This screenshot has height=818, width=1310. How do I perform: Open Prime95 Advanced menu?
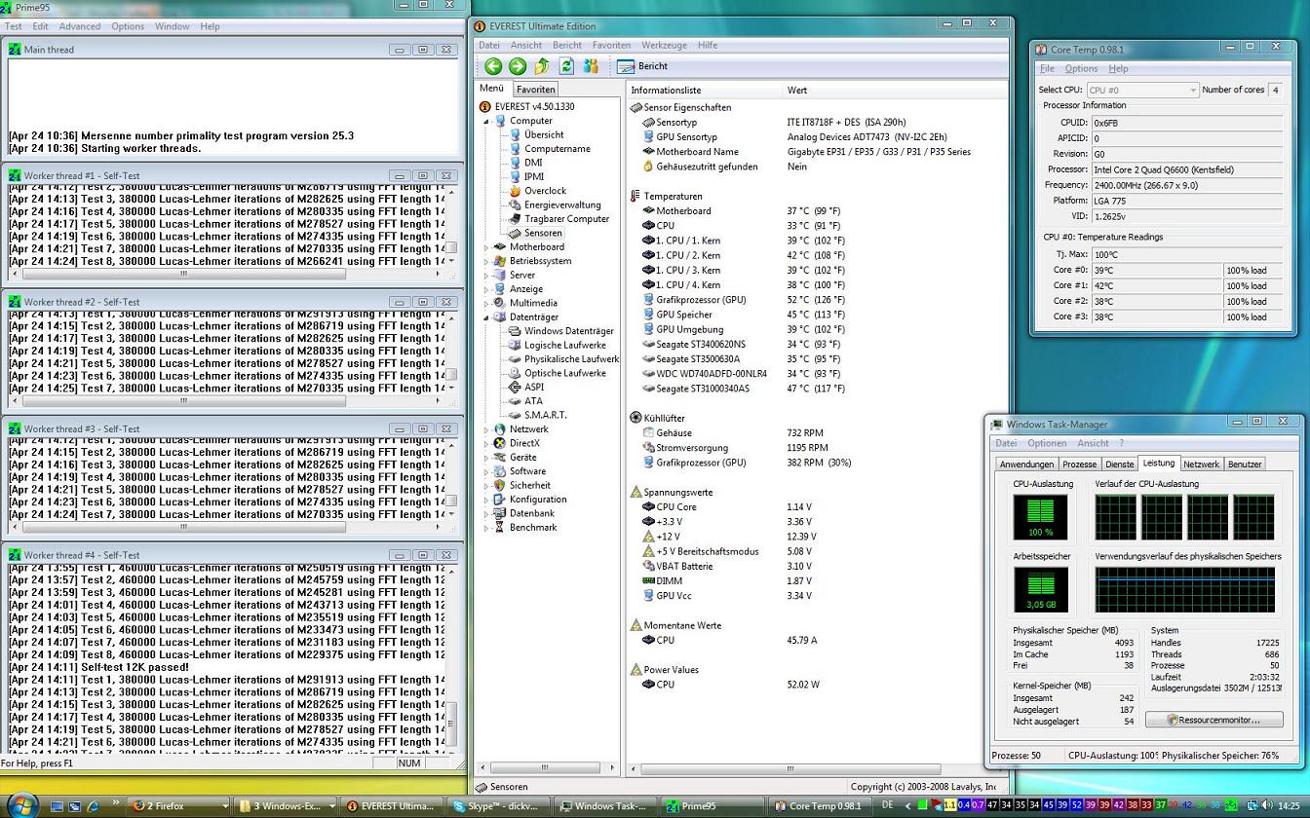coord(80,26)
